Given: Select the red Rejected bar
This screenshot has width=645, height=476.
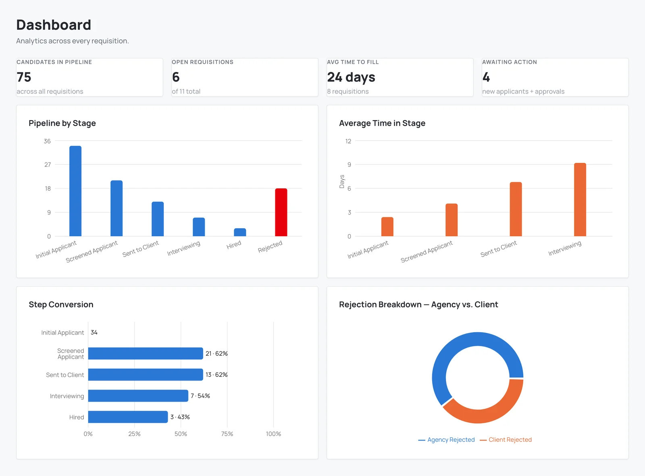Looking at the screenshot, I should click(x=281, y=212).
